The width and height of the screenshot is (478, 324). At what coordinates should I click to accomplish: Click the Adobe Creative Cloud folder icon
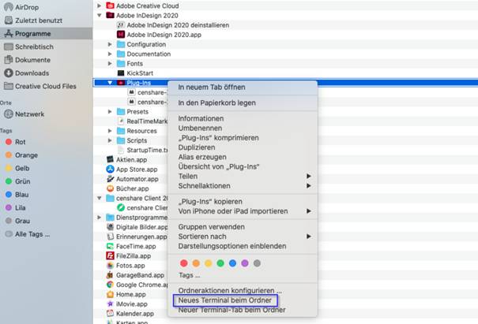[x=110, y=6]
